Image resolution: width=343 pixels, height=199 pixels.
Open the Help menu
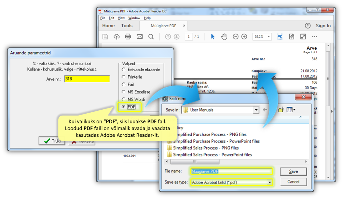147,18
